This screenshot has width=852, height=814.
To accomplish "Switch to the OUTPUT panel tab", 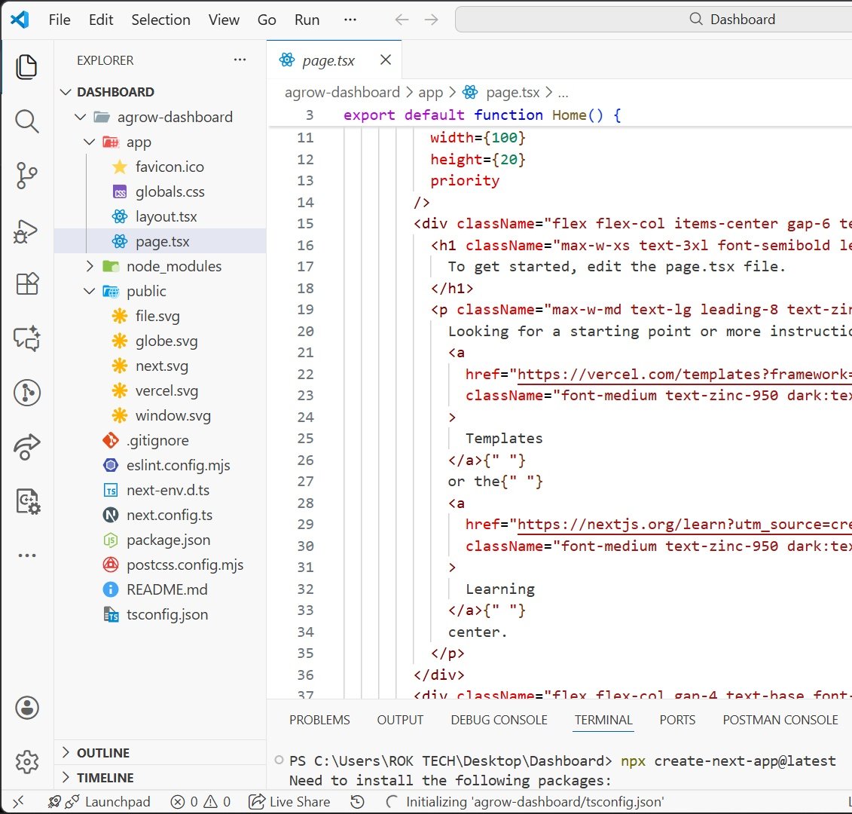I will (400, 720).
